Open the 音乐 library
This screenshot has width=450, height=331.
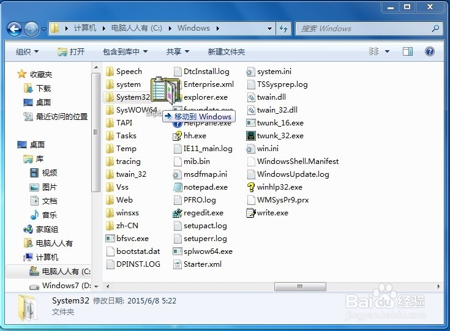coord(43,215)
